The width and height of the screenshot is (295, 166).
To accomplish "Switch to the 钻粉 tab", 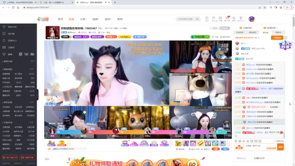I will point(278,32).
